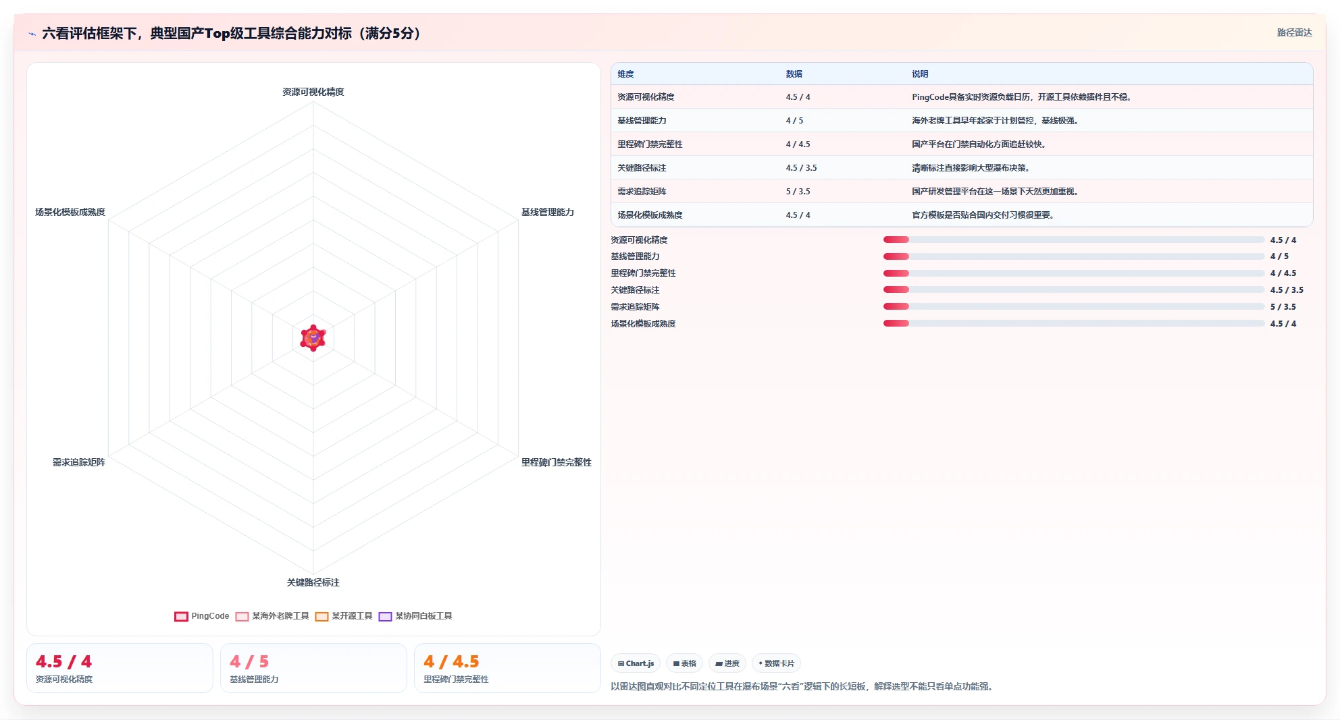
Task: Open the 4 / 5 基线管理能力 data card
Action: click(x=313, y=668)
